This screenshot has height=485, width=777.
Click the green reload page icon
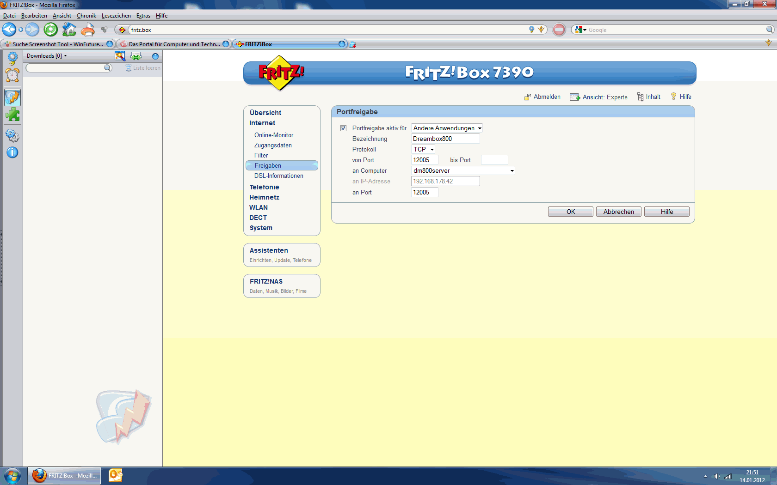50,30
